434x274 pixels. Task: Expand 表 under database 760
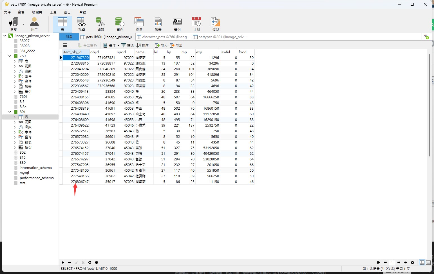[x=15, y=61]
